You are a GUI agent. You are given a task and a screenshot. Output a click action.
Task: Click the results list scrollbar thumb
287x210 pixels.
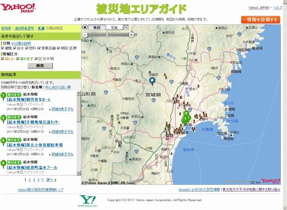tap(79, 109)
